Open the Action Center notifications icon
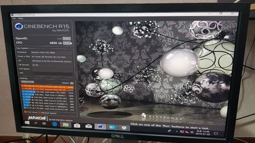This screenshot has width=255, height=143. pyautogui.click(x=216, y=134)
